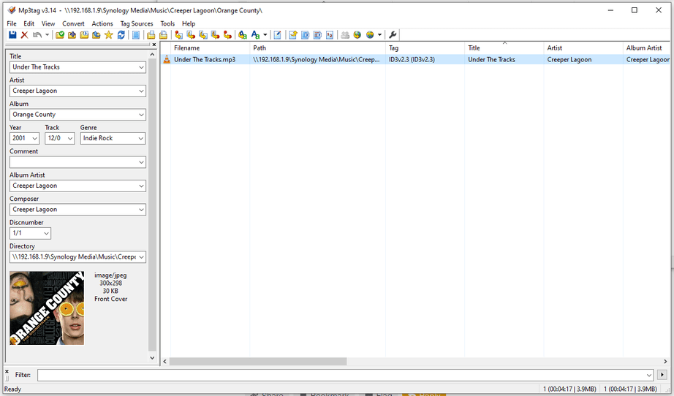This screenshot has width=674, height=396.
Task: Open the Auto-numbering wizard icon
Action: (330, 35)
